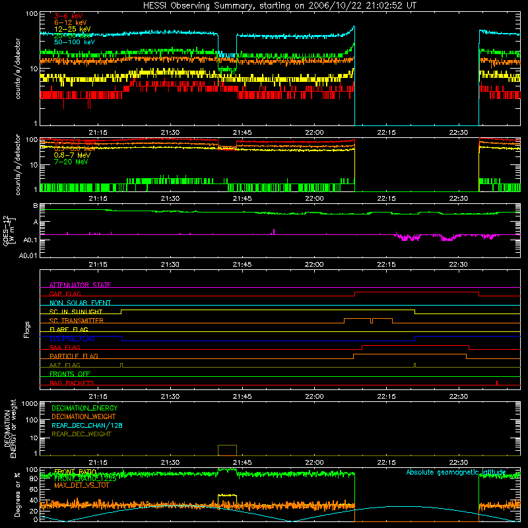The image size is (528, 528).
Task: Select the red 3-6 keV legend label
Action: 69,16
